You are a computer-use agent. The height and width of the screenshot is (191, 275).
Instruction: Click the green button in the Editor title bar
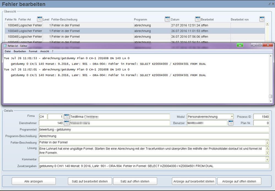coord(240,45)
